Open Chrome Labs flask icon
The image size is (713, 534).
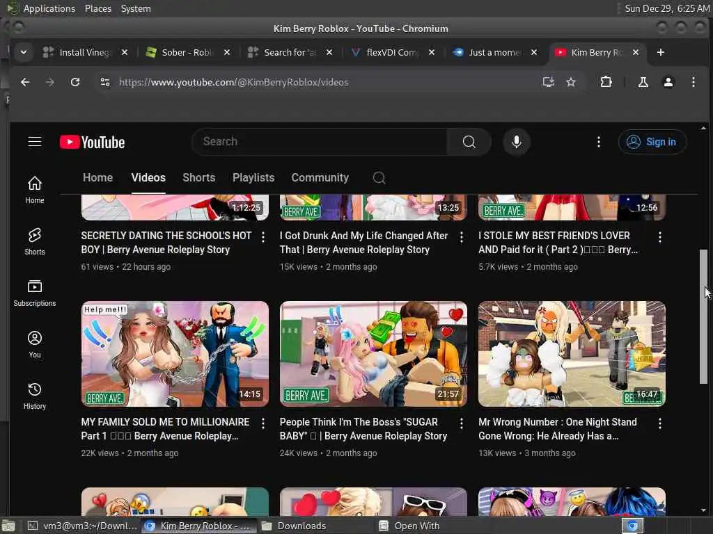click(643, 82)
